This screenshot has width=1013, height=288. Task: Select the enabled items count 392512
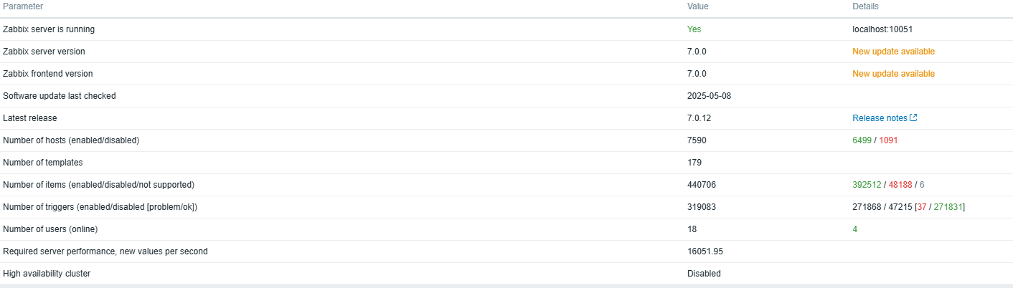point(867,185)
